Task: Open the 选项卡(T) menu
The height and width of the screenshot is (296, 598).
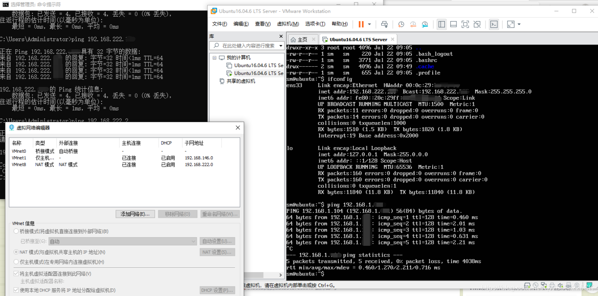Action: click(x=315, y=24)
